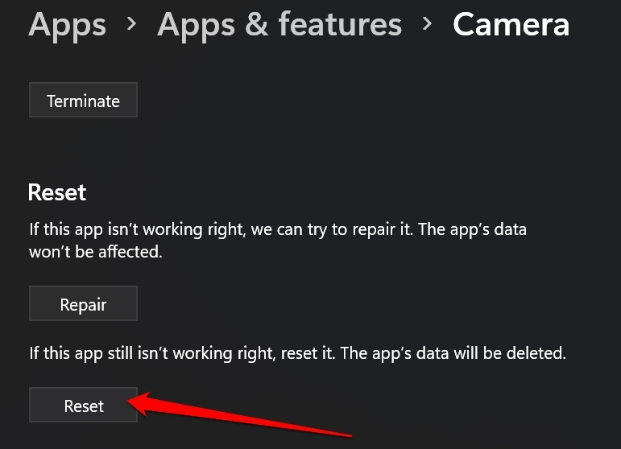Go back to Apps breadcrumb

click(67, 25)
